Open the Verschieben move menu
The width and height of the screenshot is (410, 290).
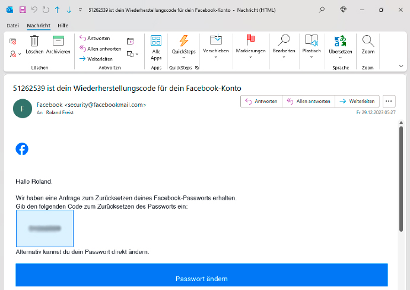pyautogui.click(x=216, y=46)
